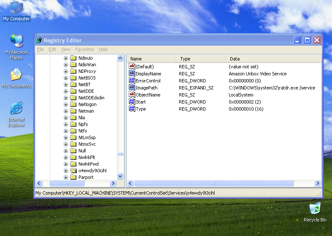This screenshot has width=332, height=236.
Task: Select the ErrorControl DWORD value icon
Action: (132, 81)
